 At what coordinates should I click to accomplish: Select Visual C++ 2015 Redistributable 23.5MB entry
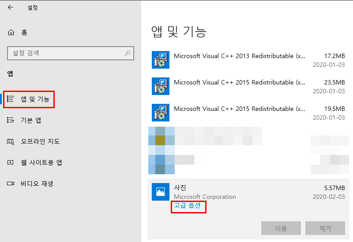tap(248, 86)
